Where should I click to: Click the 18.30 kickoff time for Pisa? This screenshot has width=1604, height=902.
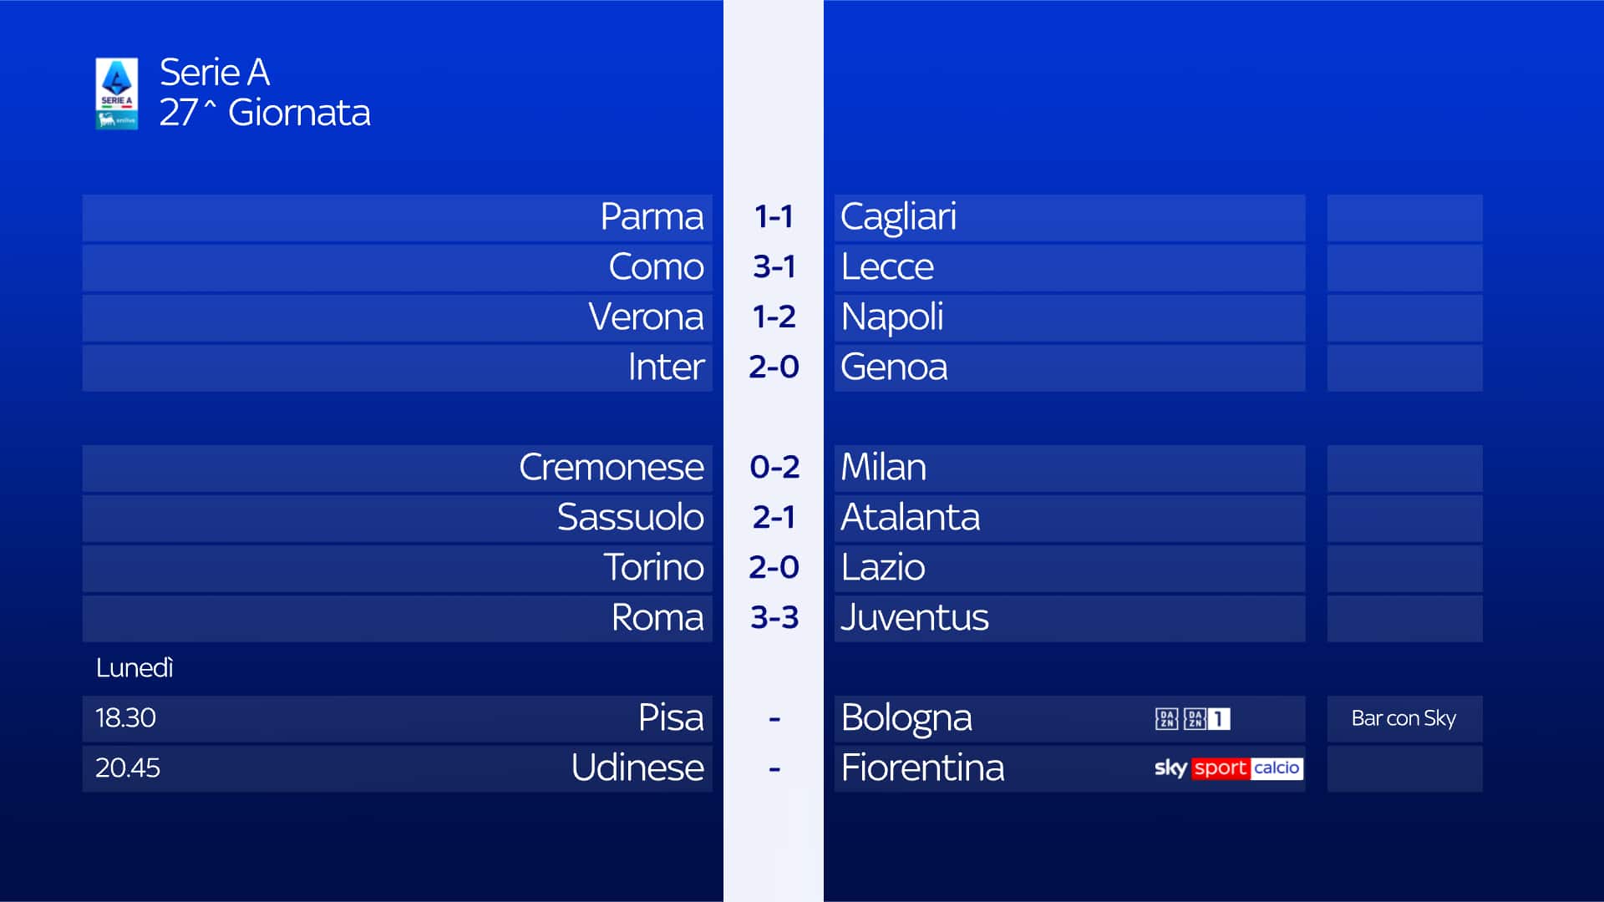(x=125, y=718)
